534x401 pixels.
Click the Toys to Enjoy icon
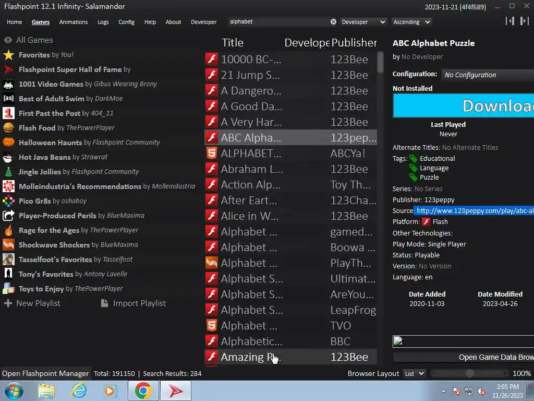pyautogui.click(x=8, y=289)
